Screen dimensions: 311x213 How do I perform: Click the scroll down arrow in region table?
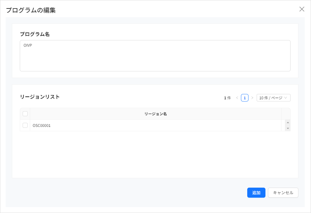pos(288,128)
